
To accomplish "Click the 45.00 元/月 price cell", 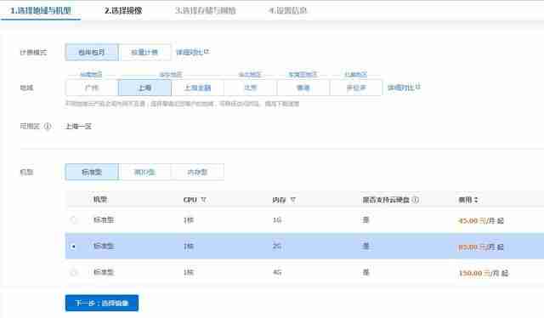I will coord(481,220).
